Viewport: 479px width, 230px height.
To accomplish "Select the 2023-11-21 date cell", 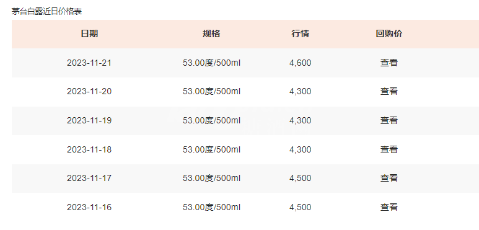I will [x=89, y=63].
